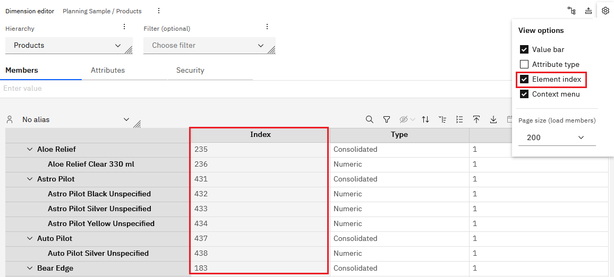The height and width of the screenshot is (277, 614).
Task: Click the Enter value input field
Action: point(254,89)
